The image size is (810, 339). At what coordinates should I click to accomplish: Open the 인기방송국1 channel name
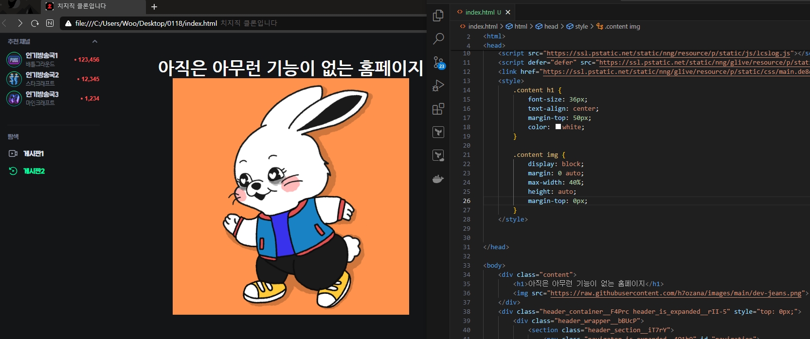pyautogui.click(x=42, y=55)
